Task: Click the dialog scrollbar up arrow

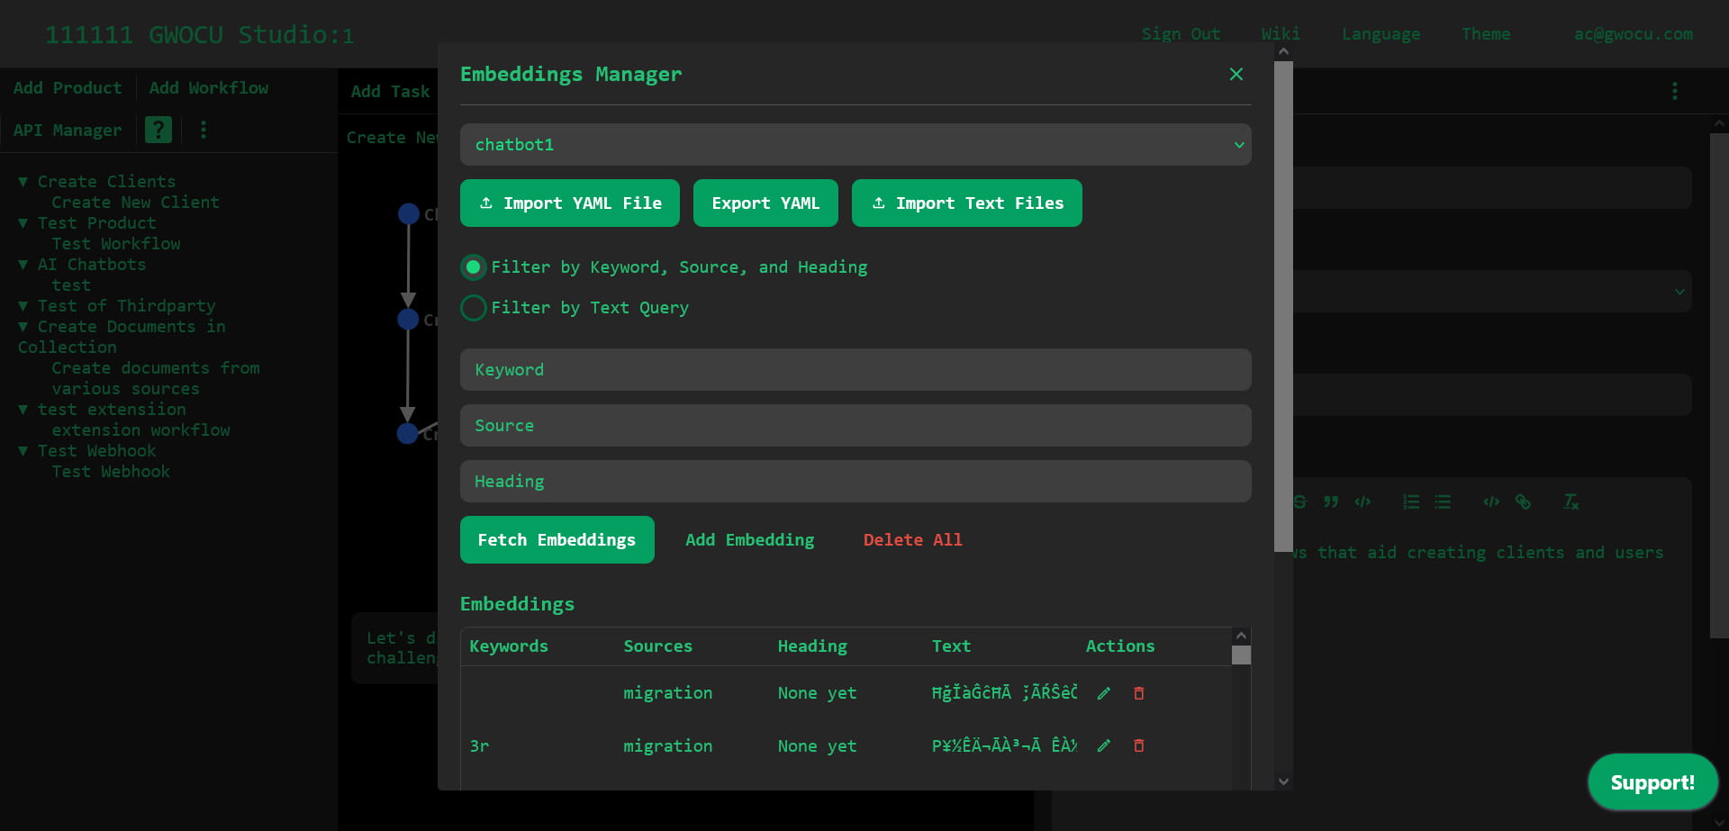Action: tap(1283, 51)
